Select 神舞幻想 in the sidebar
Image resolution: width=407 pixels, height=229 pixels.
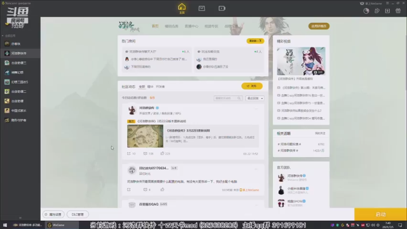coord(20,73)
